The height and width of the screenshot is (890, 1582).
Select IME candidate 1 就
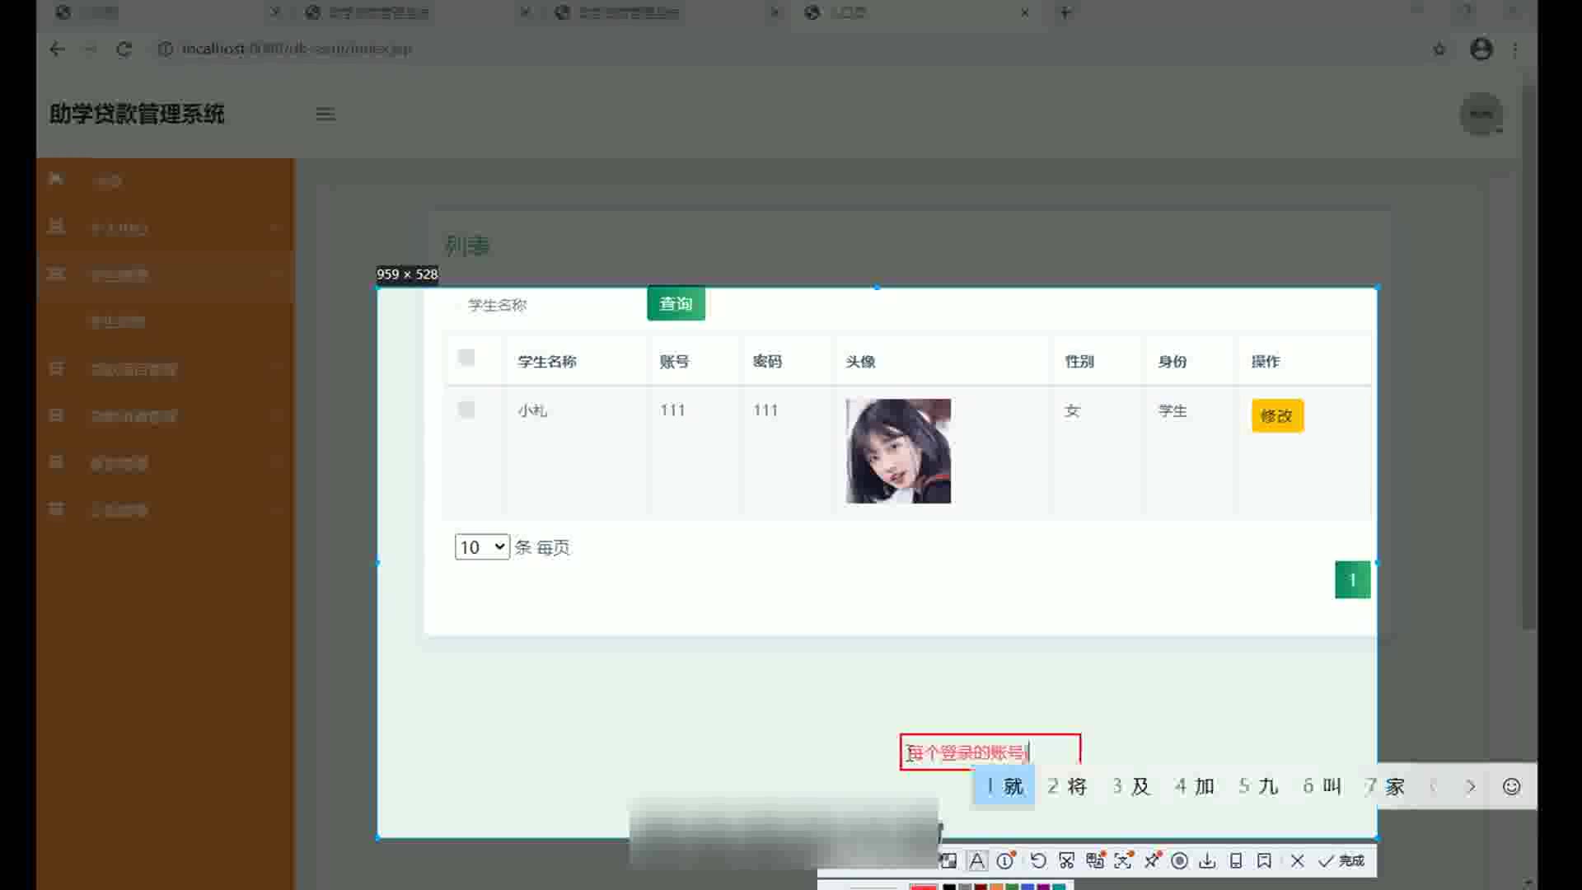pyautogui.click(x=1004, y=786)
